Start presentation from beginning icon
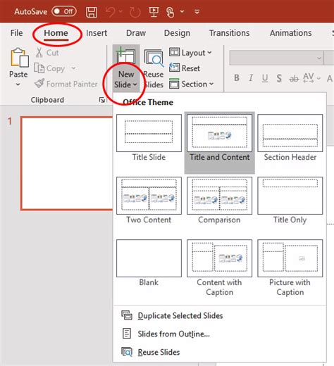 (154, 12)
